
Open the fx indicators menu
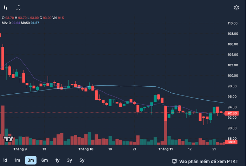18,8
